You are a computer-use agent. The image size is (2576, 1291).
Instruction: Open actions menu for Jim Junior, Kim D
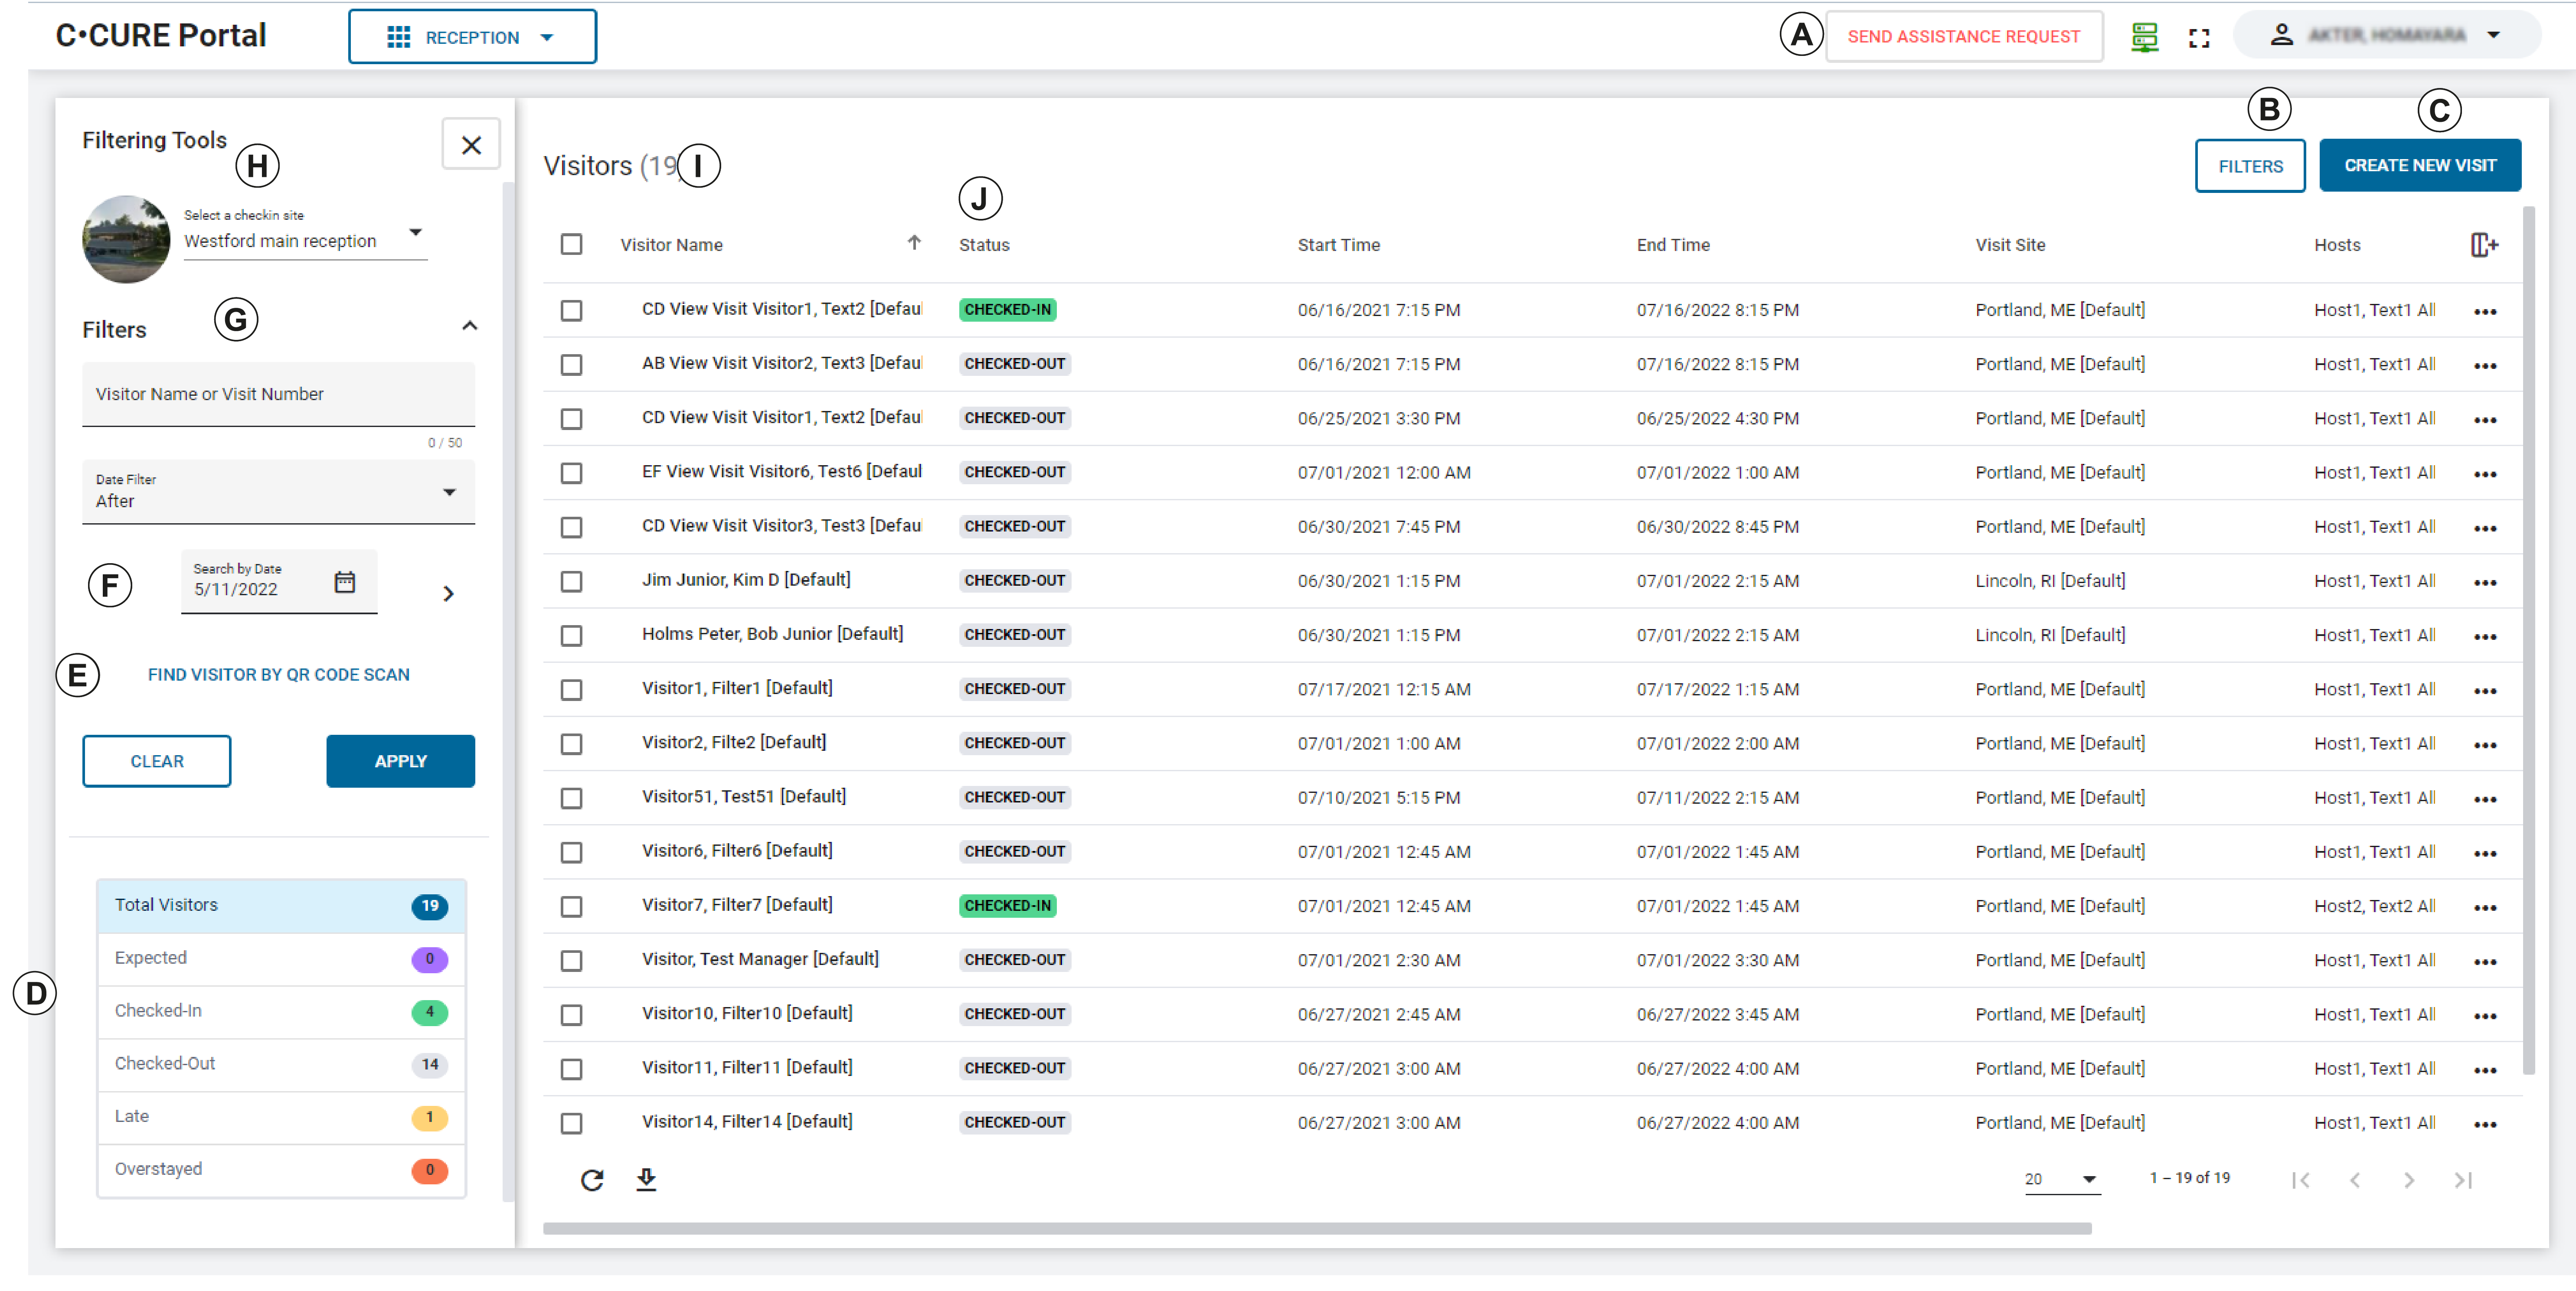[2485, 582]
